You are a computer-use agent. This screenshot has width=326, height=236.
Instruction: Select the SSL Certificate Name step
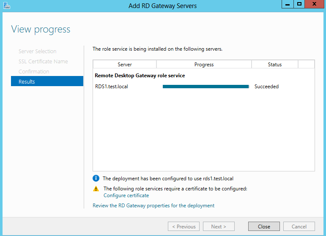click(x=43, y=62)
